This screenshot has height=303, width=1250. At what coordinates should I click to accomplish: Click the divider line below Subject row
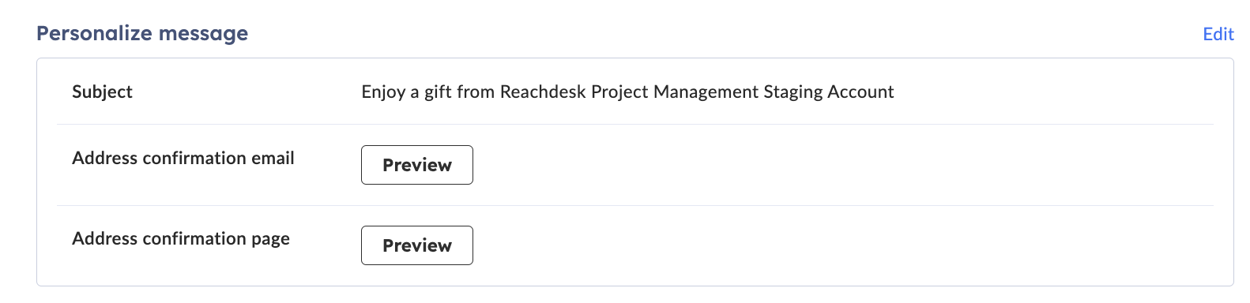tap(634, 124)
